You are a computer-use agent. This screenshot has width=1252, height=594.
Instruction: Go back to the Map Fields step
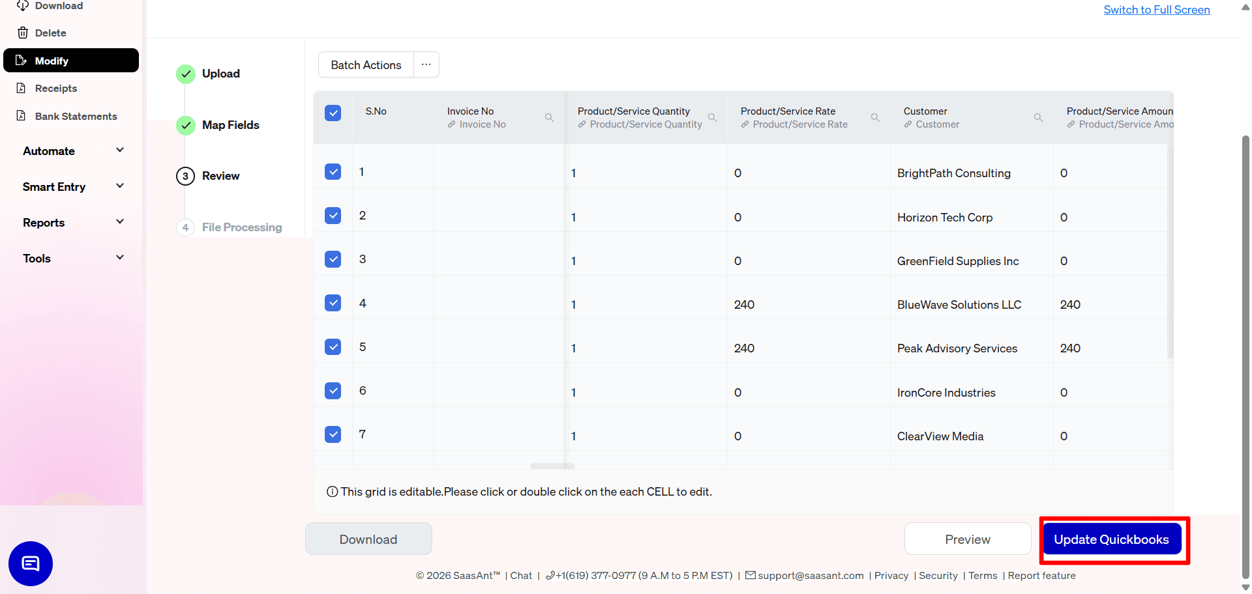click(230, 124)
